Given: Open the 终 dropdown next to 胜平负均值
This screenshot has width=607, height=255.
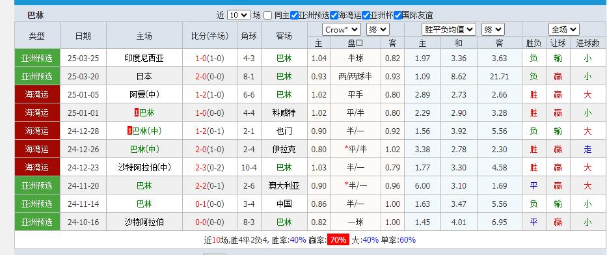Looking at the screenshot, I should point(492,29).
